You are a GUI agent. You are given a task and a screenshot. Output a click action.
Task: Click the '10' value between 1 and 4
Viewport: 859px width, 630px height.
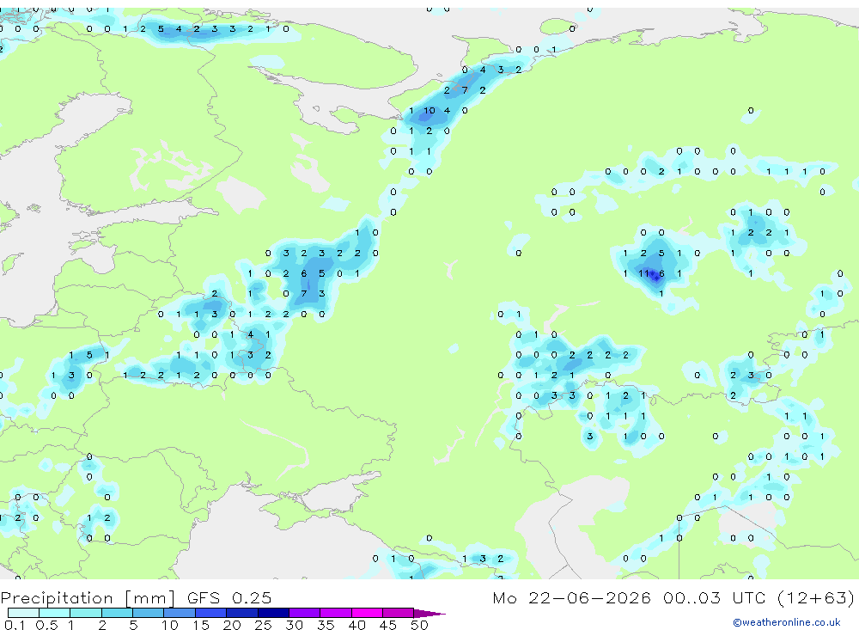(429, 110)
